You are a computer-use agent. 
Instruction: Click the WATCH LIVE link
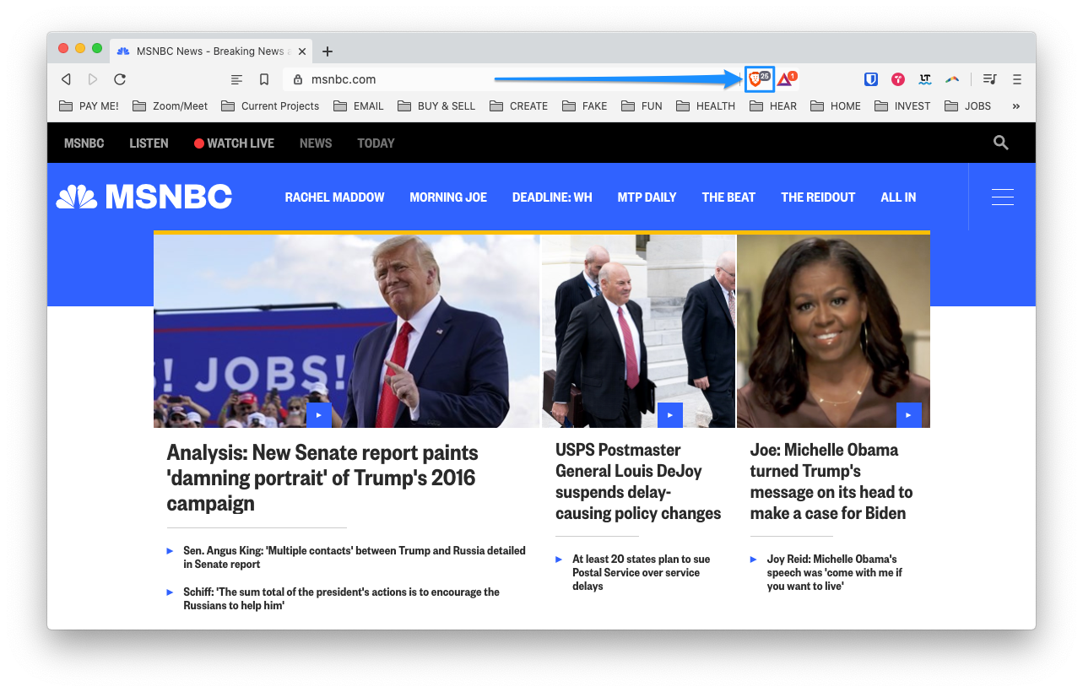point(234,143)
